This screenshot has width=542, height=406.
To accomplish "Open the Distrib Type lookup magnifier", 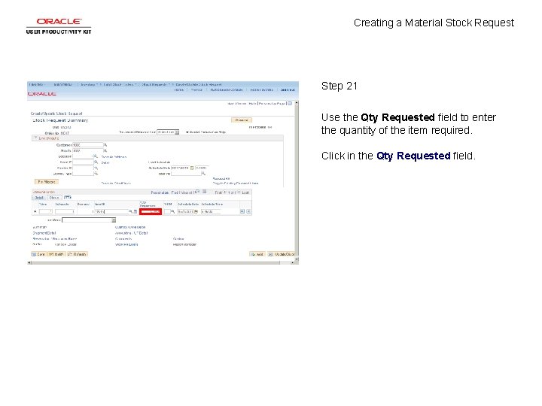I will coord(96,174).
